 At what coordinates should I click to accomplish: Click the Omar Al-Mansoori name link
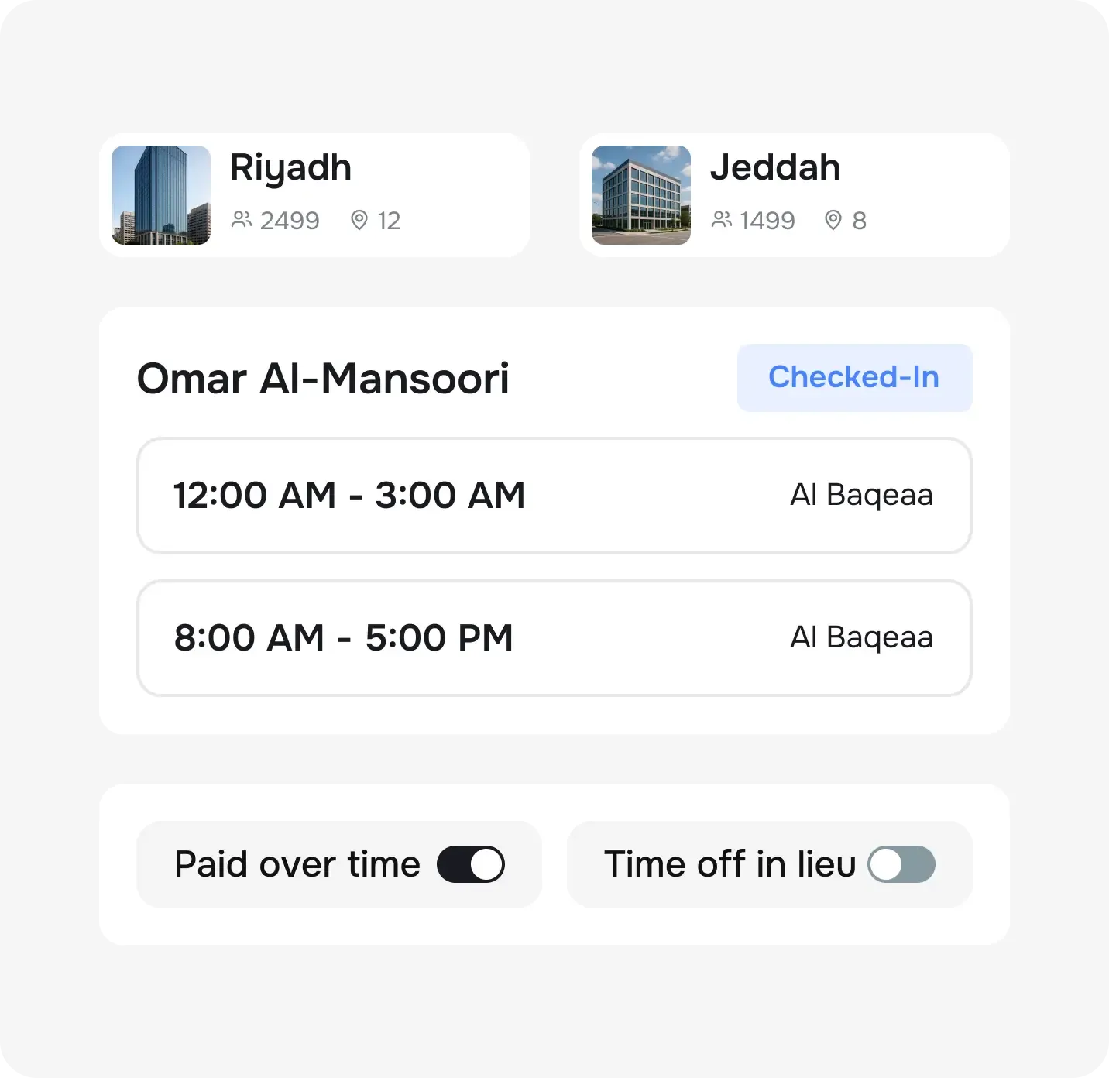pyautogui.click(x=323, y=378)
